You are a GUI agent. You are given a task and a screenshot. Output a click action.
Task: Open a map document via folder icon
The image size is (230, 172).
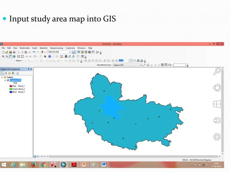pos(7,52)
